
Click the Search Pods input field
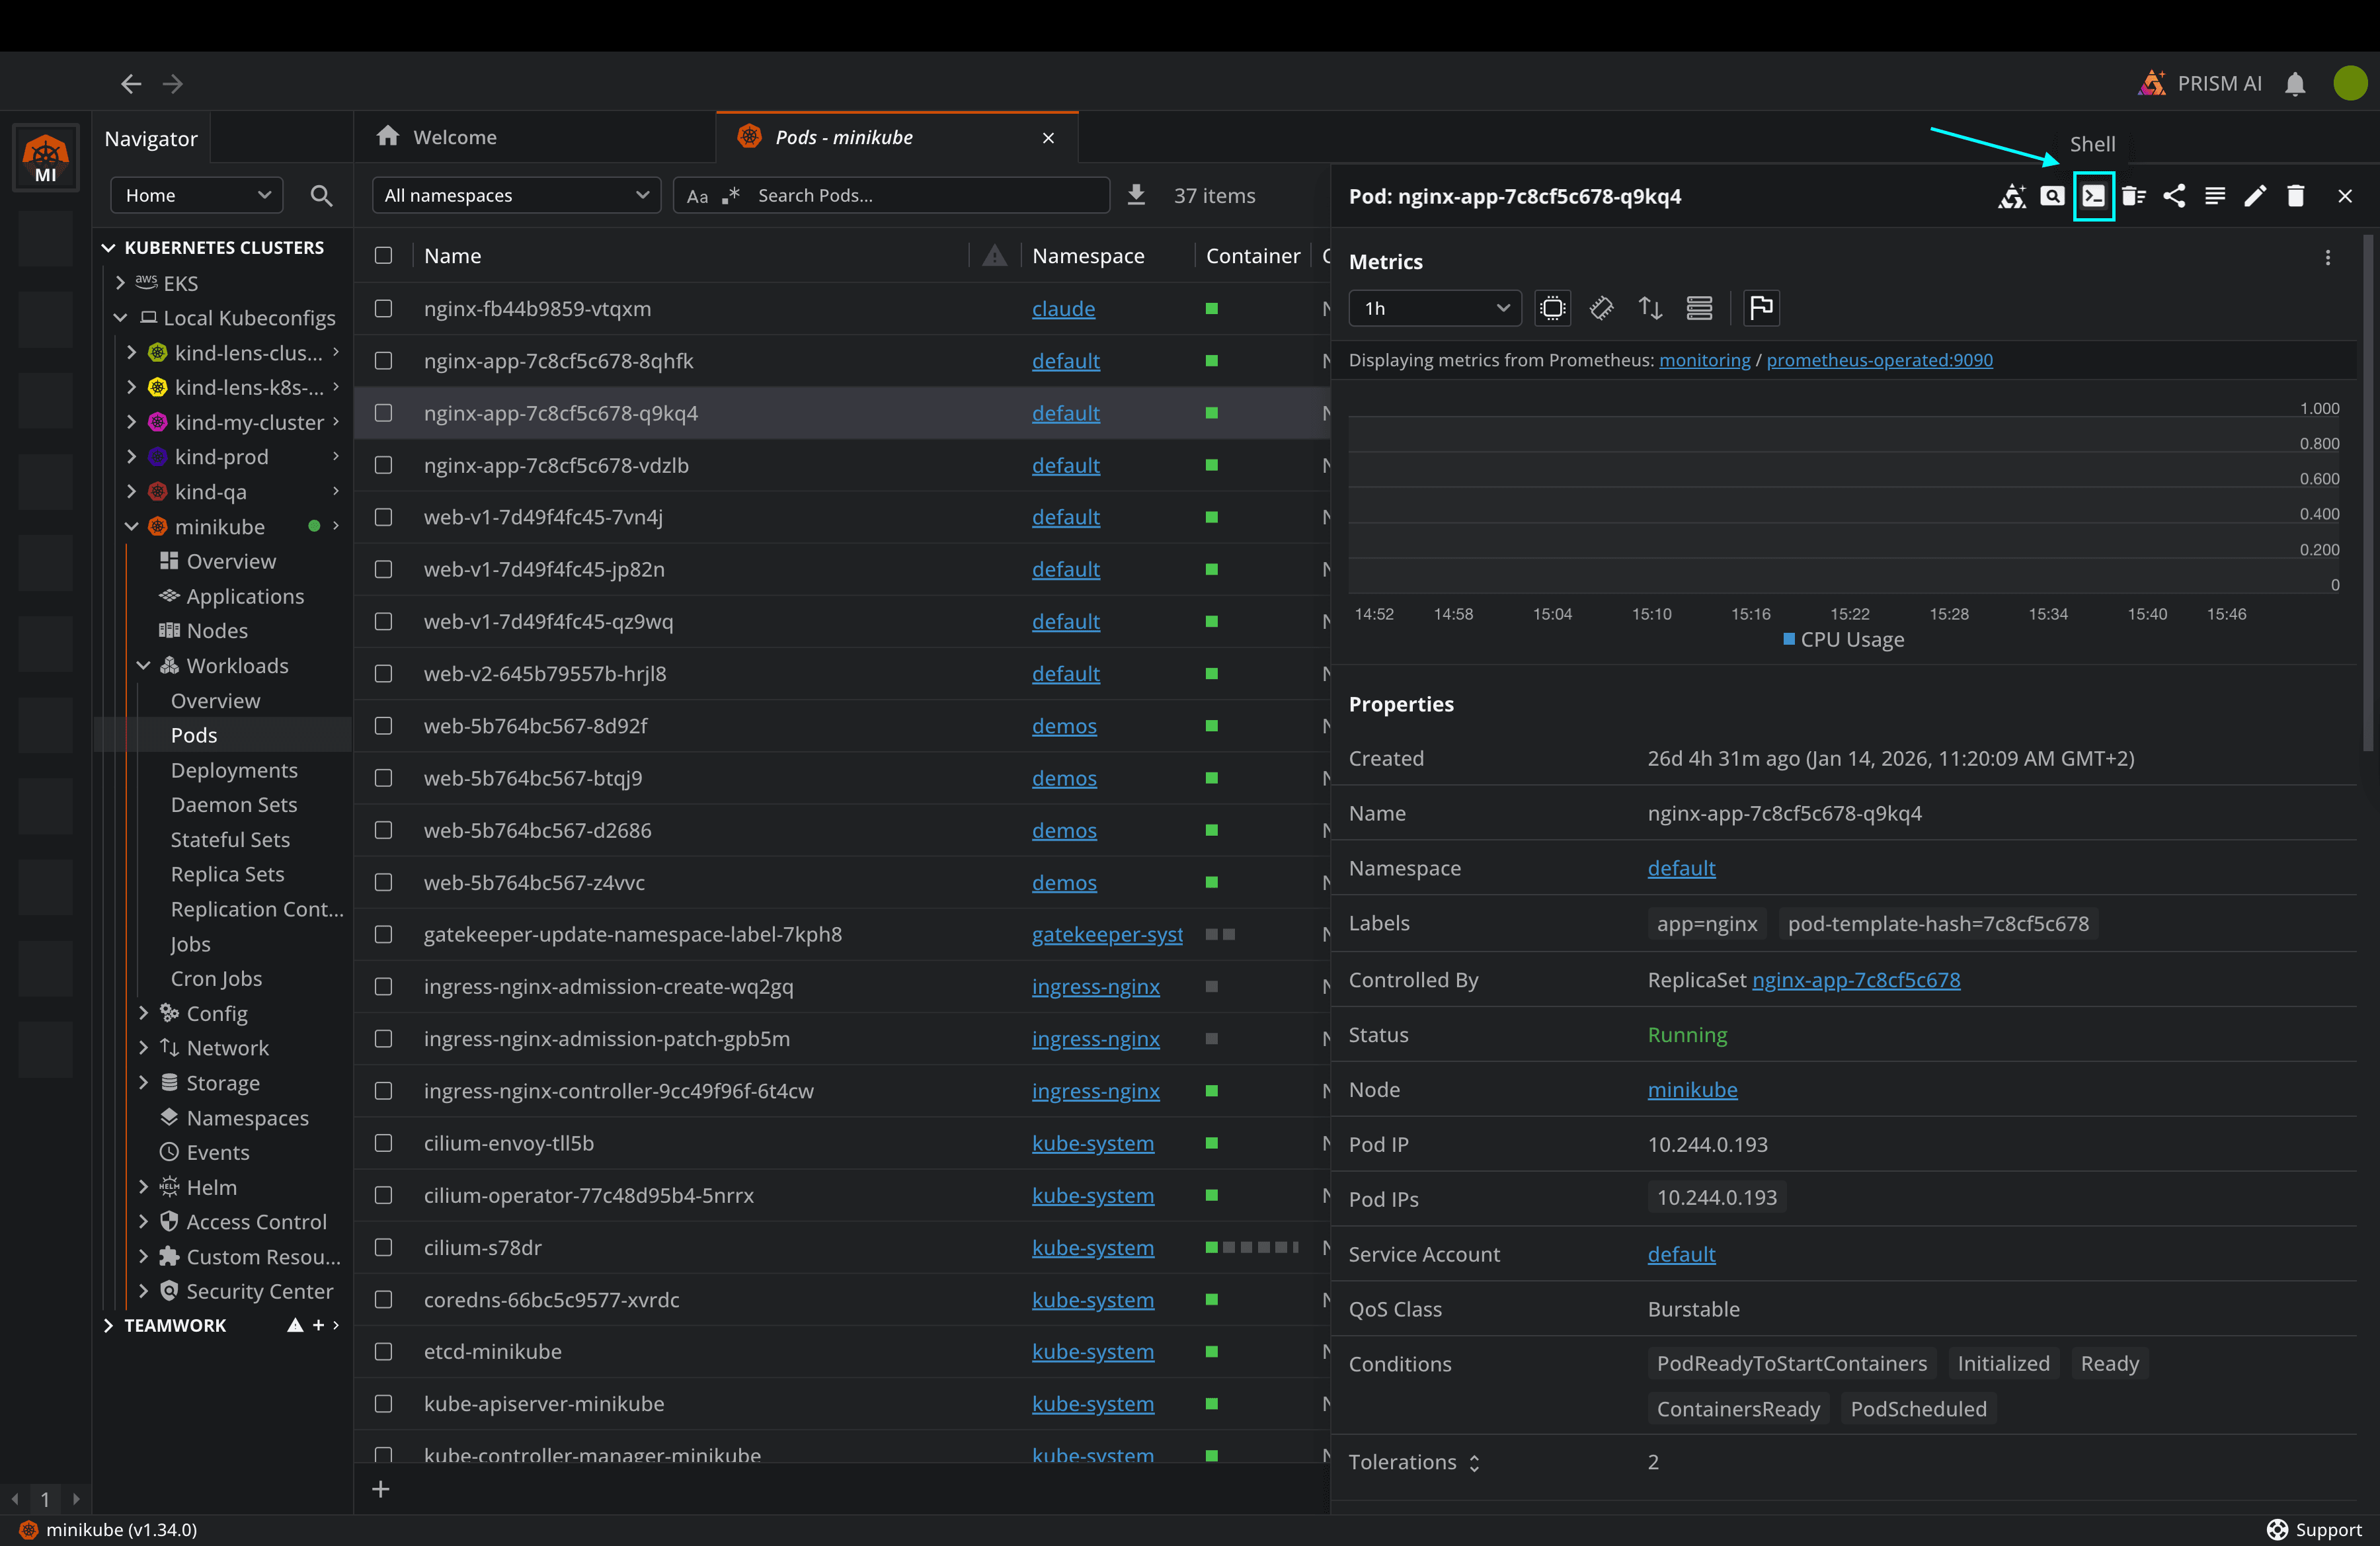pos(925,196)
